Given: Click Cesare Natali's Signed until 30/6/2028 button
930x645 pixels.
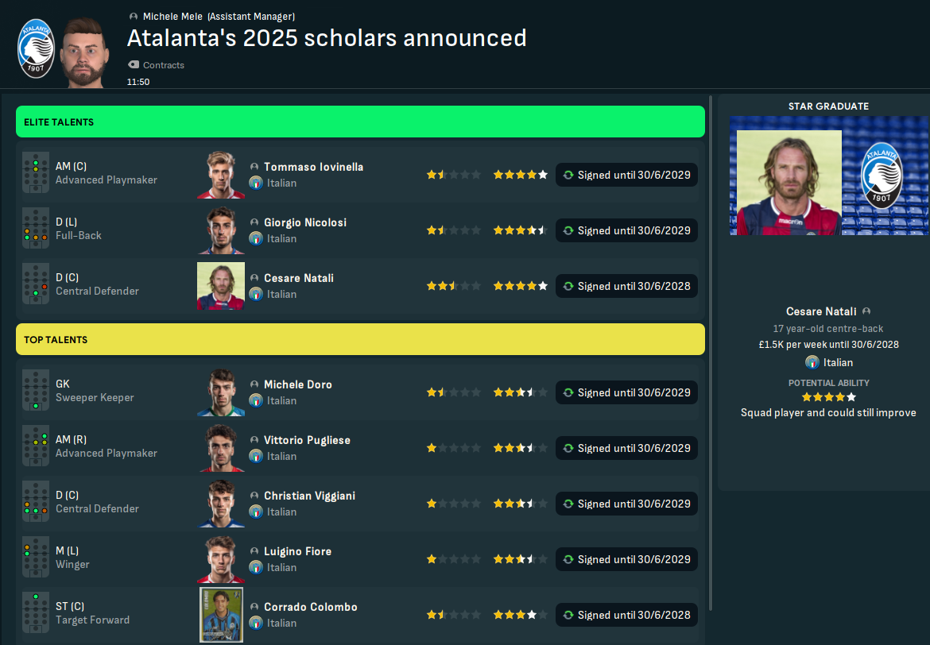Looking at the screenshot, I should pyautogui.click(x=626, y=286).
